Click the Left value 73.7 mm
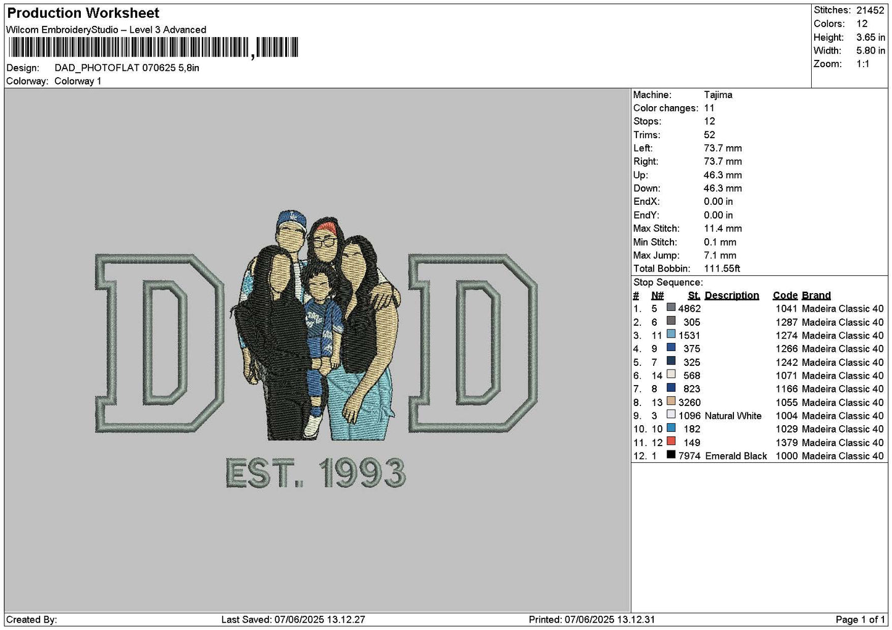 pyautogui.click(x=723, y=148)
